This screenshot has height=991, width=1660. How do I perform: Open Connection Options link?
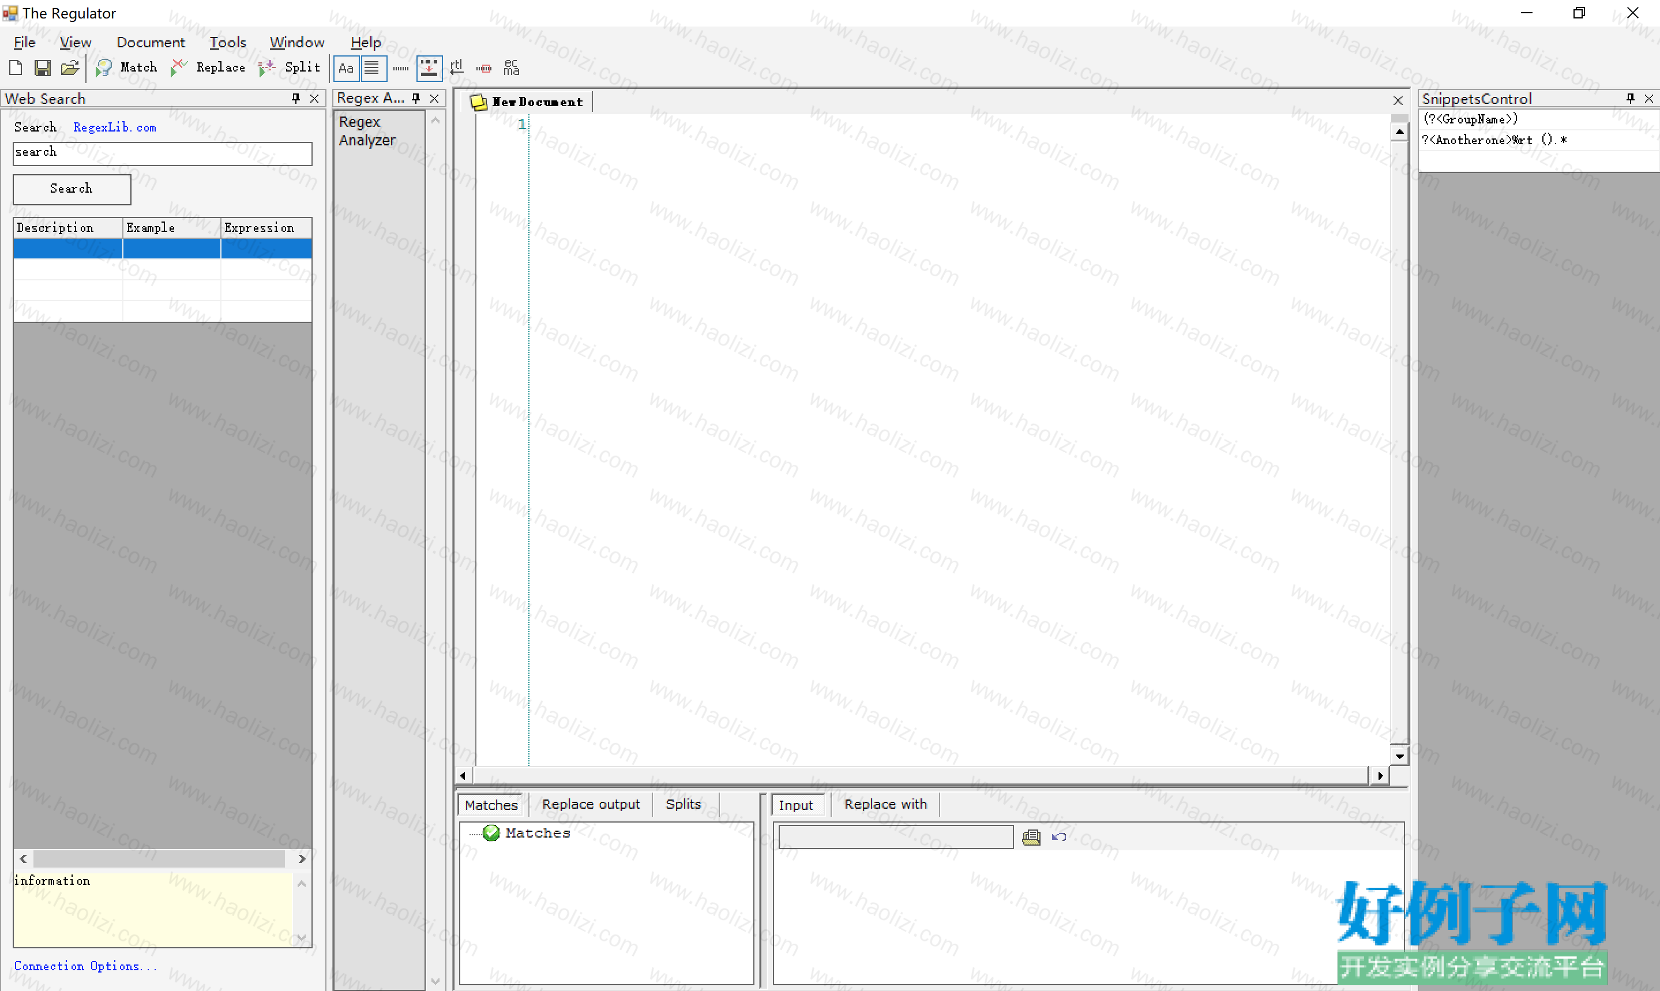[85, 966]
